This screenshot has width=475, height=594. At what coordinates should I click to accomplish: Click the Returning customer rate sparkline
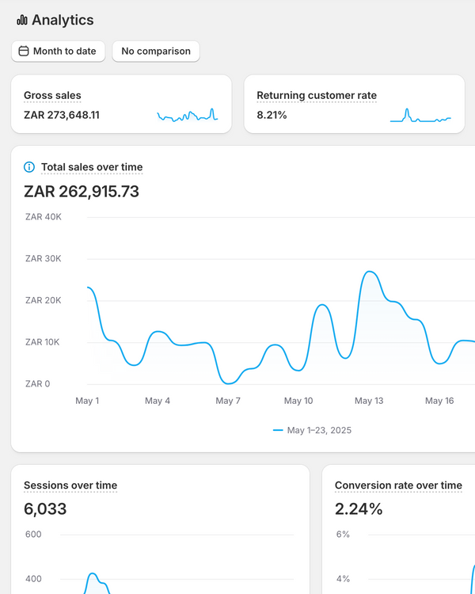tap(420, 116)
